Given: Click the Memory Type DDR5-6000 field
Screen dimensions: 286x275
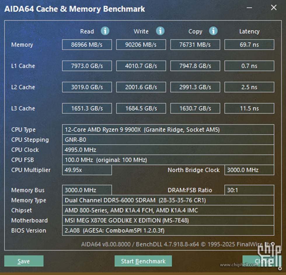Looking at the screenshot, I should (x=168, y=200).
